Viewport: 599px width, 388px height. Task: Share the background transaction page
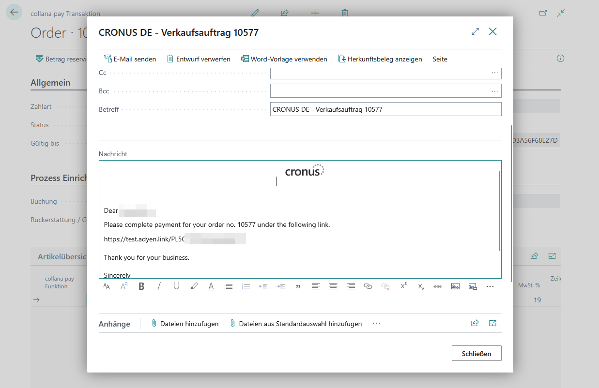coord(285,13)
